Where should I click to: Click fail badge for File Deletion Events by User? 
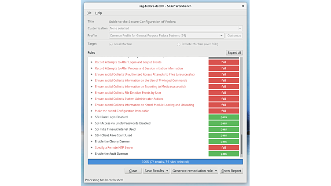pyautogui.click(x=224, y=93)
